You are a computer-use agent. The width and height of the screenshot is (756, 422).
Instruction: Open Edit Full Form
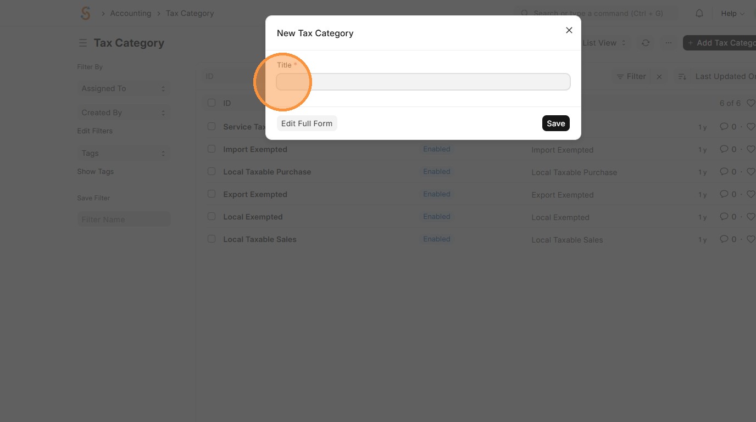click(x=307, y=123)
